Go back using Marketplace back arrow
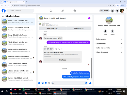 [x=3, y=16]
